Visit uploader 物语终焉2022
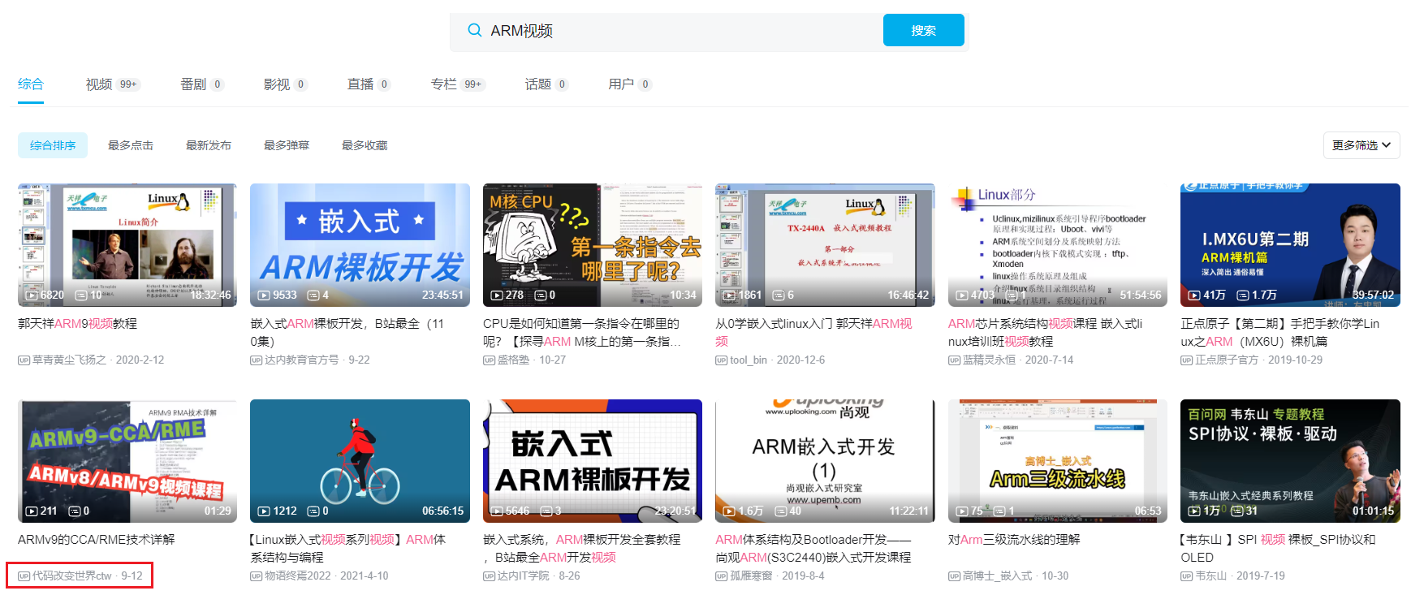The image size is (1411, 595). (x=298, y=576)
